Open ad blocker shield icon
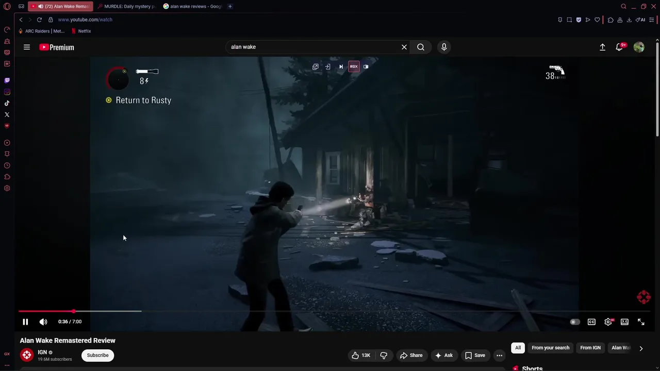Viewport: 660px width, 371px height. point(579,20)
